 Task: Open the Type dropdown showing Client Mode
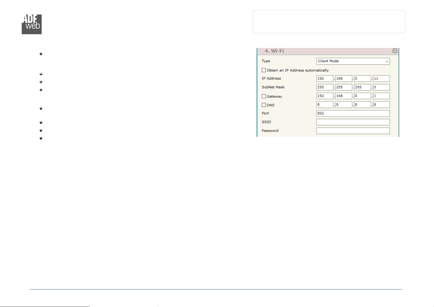(x=353, y=61)
